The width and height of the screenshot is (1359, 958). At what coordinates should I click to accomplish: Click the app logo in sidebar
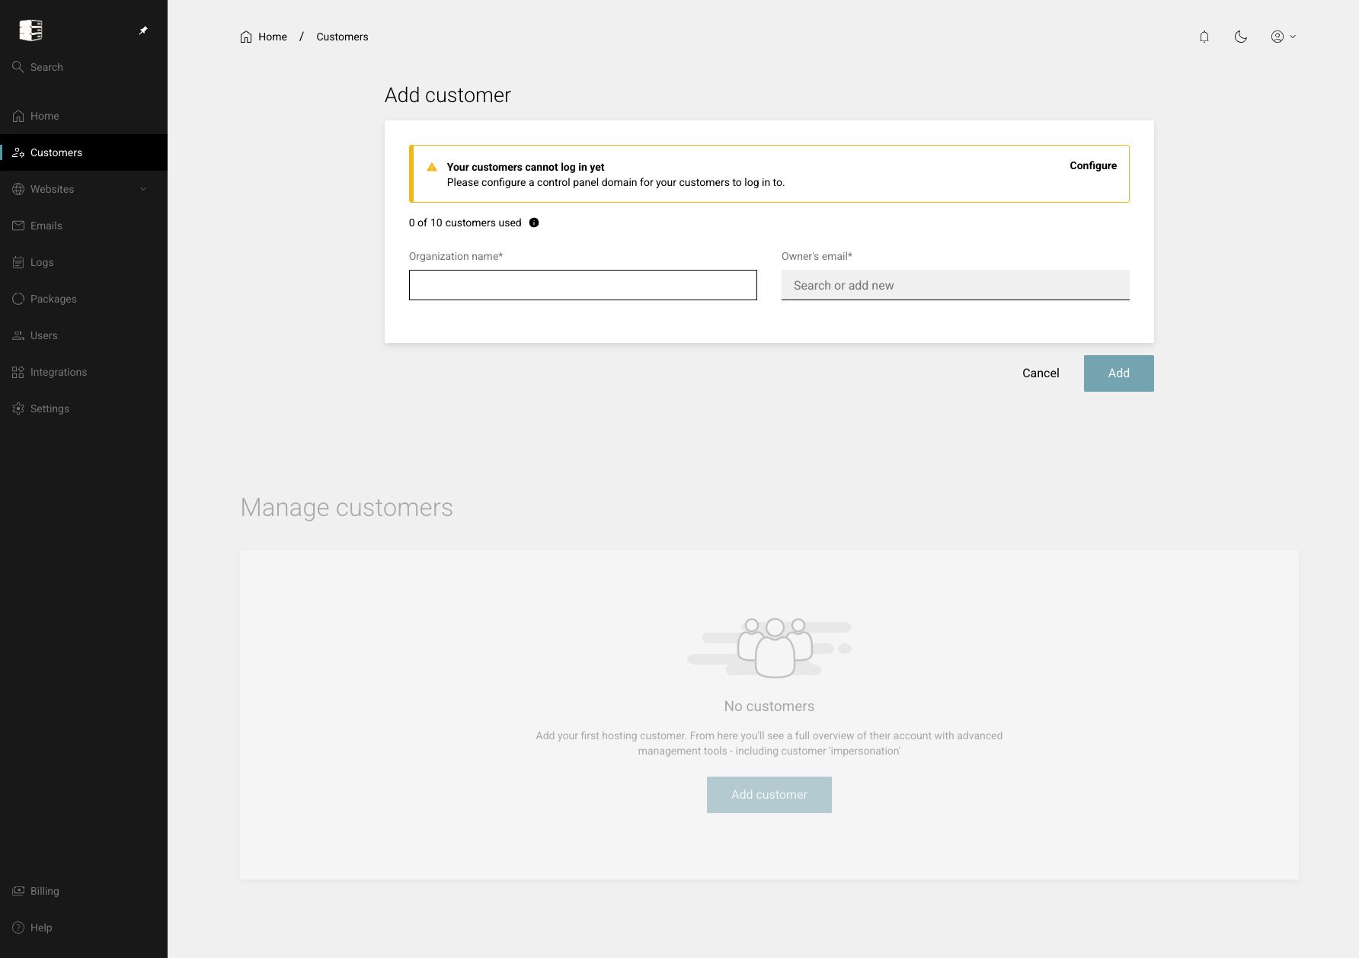[x=30, y=30]
